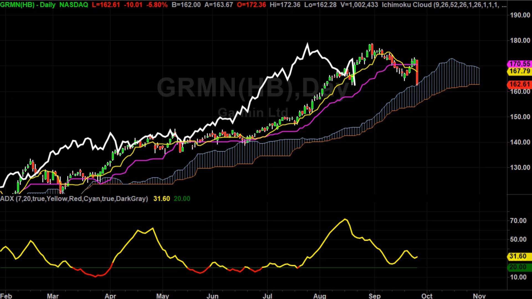Click the 130.00 price axis label
Screen dimensions: 532x299
pyautogui.click(x=520, y=167)
